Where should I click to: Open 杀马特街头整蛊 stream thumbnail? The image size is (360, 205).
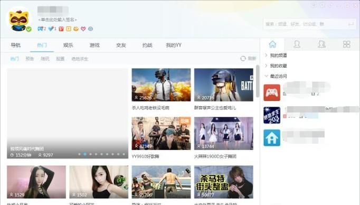(x=224, y=182)
